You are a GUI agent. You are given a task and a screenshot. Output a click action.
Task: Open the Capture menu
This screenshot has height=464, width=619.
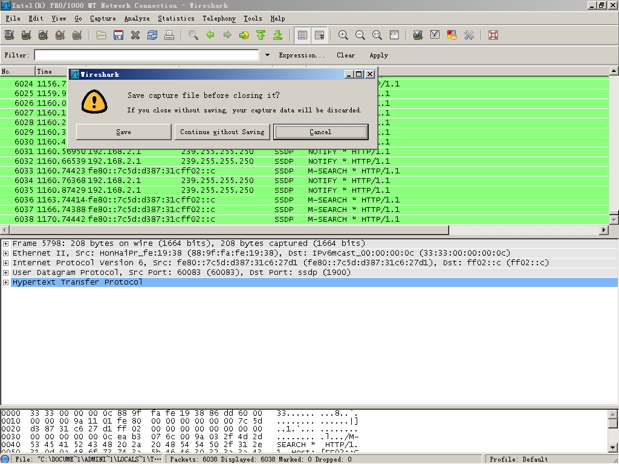click(x=103, y=19)
